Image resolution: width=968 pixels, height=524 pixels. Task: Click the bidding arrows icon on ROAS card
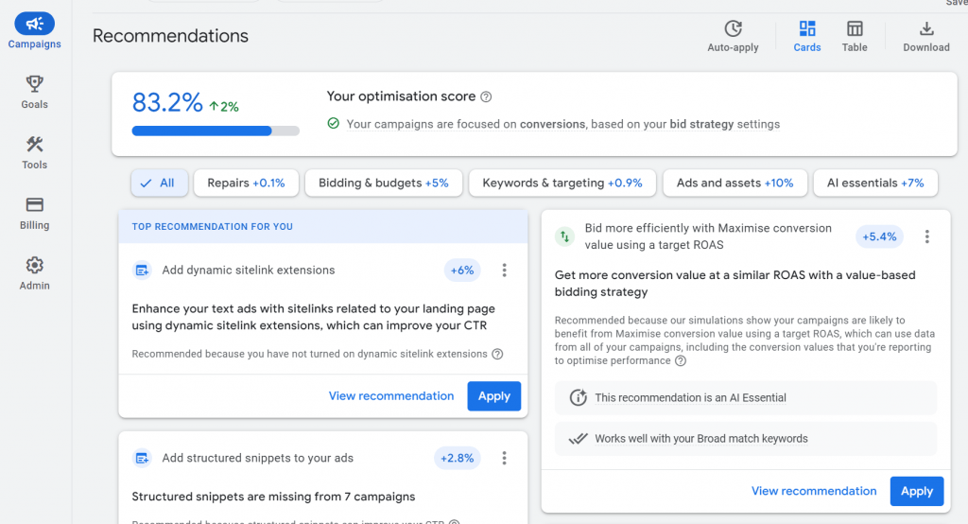[565, 236]
